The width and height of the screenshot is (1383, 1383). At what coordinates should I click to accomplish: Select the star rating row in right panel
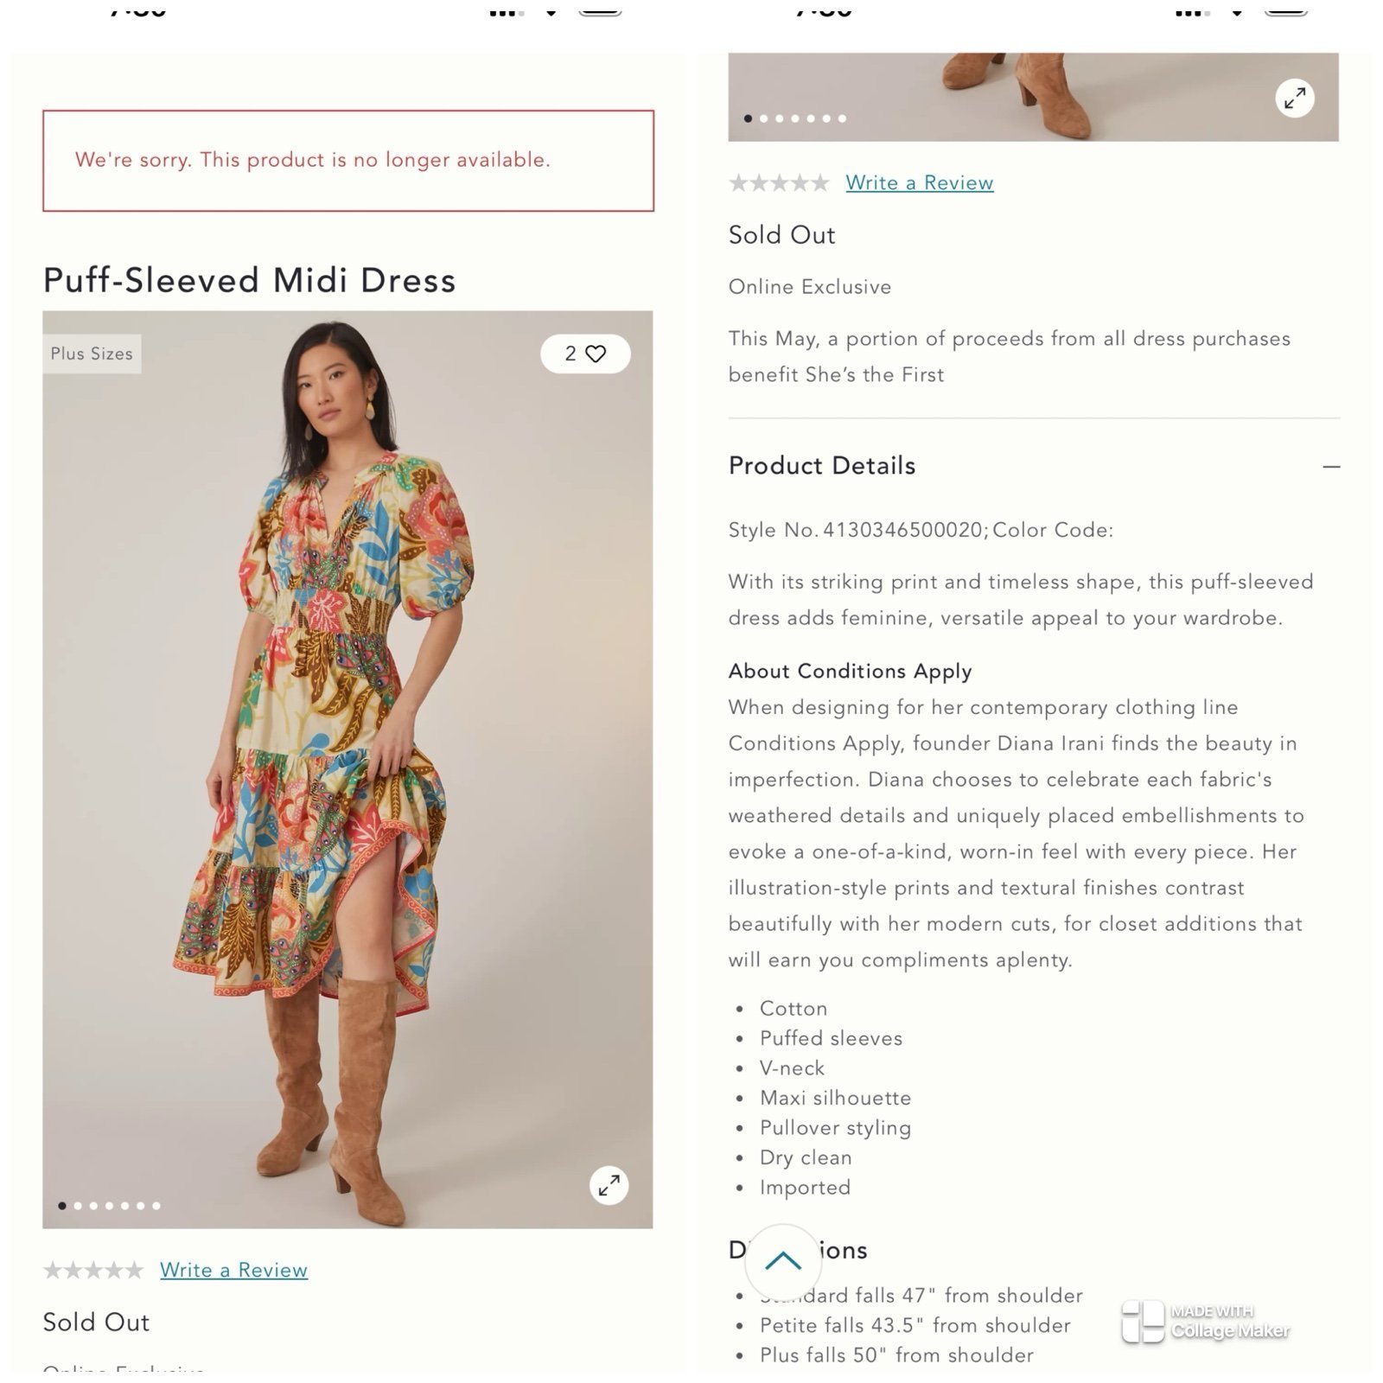tap(779, 182)
